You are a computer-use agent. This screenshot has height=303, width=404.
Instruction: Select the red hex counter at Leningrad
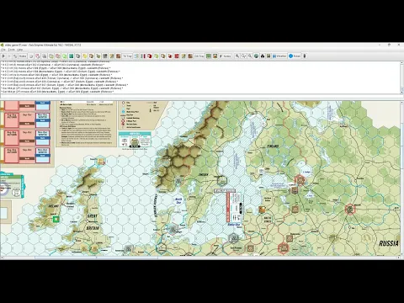(x=300, y=180)
